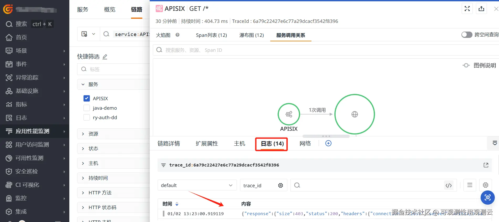
Task: Edit 快捷筛选 with the pencil icon
Action: [105, 57]
